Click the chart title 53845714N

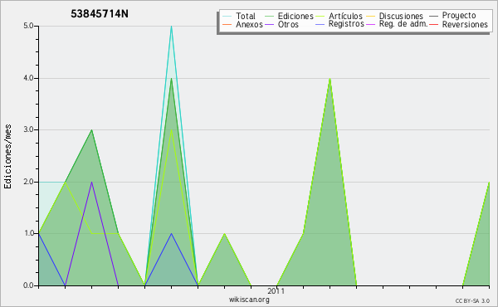pos(100,14)
